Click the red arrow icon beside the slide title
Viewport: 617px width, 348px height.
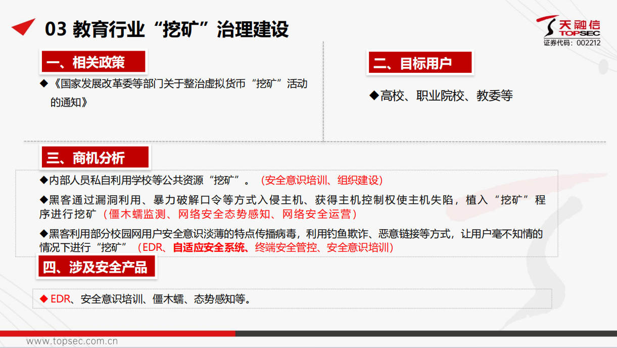23,26
